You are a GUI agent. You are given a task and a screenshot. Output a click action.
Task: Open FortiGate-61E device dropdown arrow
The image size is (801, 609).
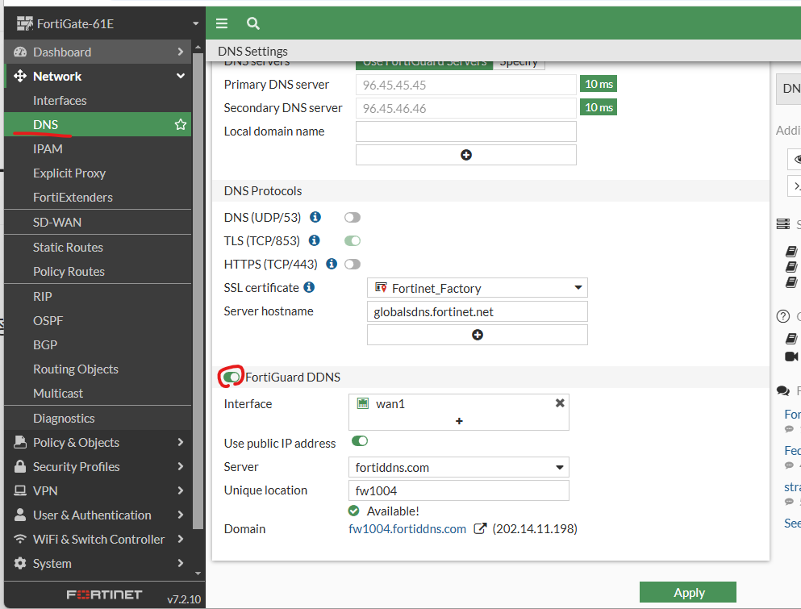pos(196,23)
